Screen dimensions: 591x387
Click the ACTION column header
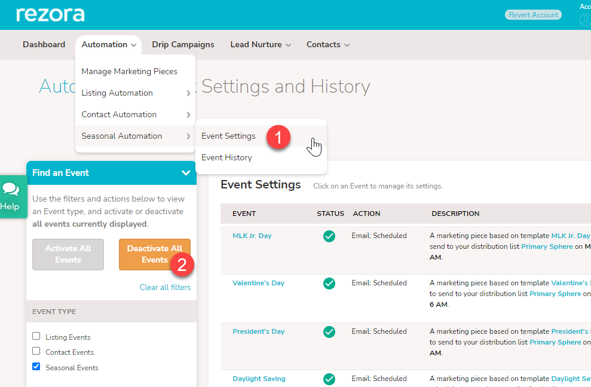[x=366, y=214]
